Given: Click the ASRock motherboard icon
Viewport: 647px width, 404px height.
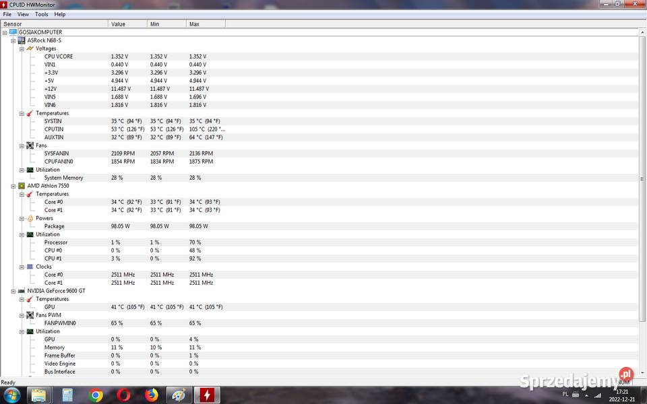Looking at the screenshot, I should (x=22, y=40).
